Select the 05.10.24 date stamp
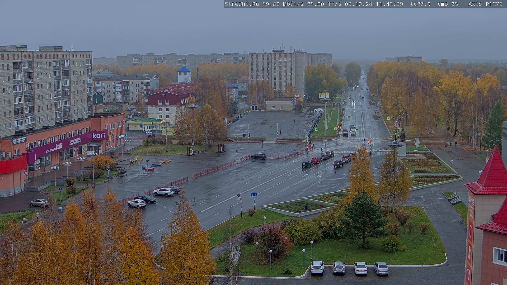Viewport: 507px width, 285px height. click(358, 4)
